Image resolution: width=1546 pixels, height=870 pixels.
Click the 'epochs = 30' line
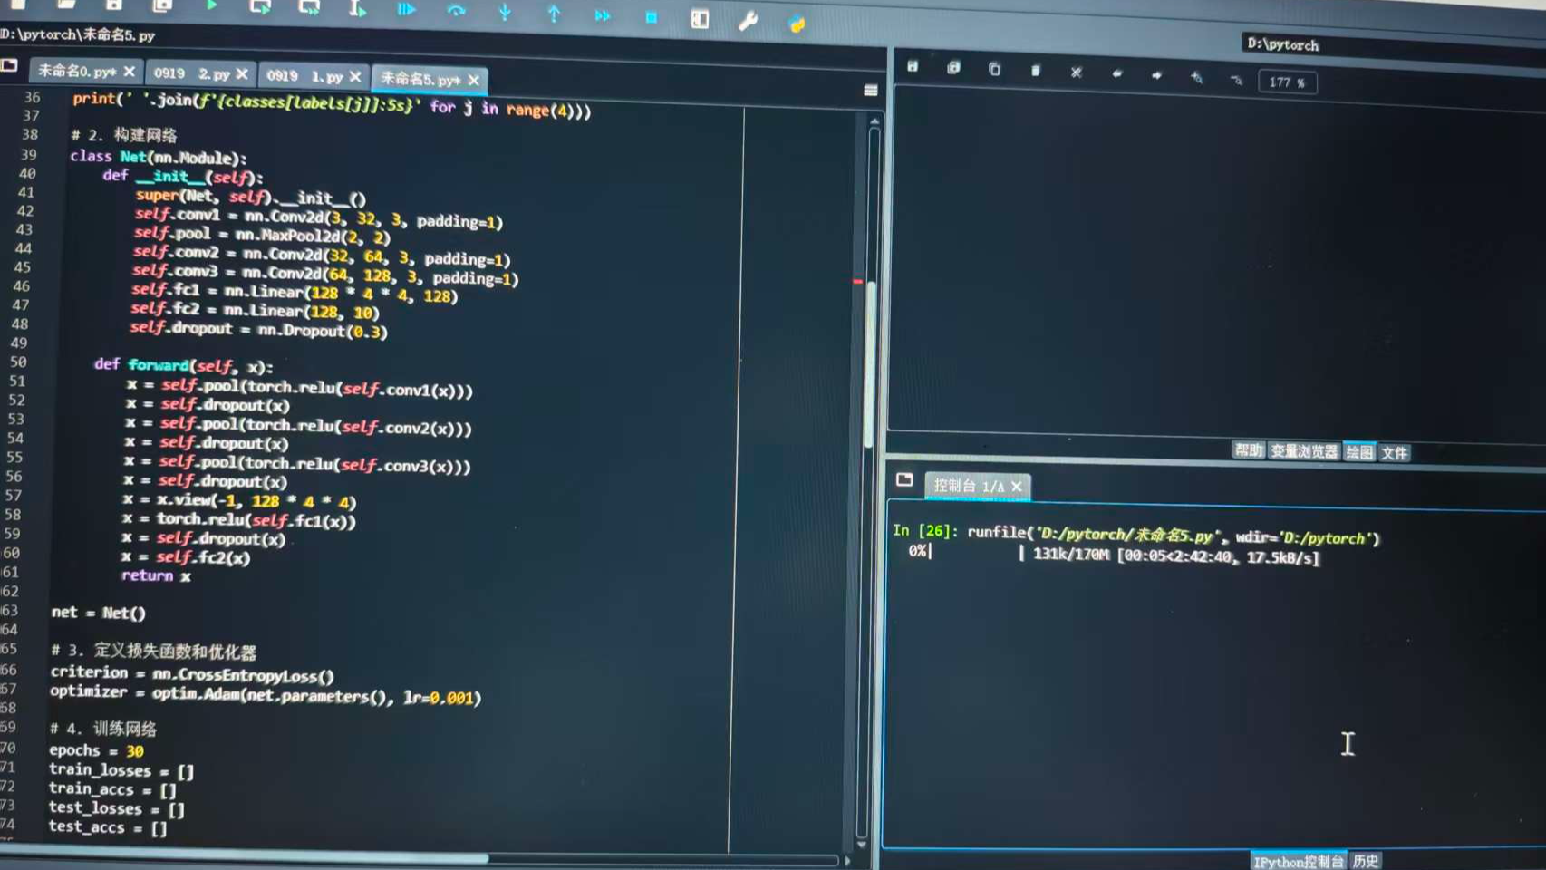click(96, 750)
